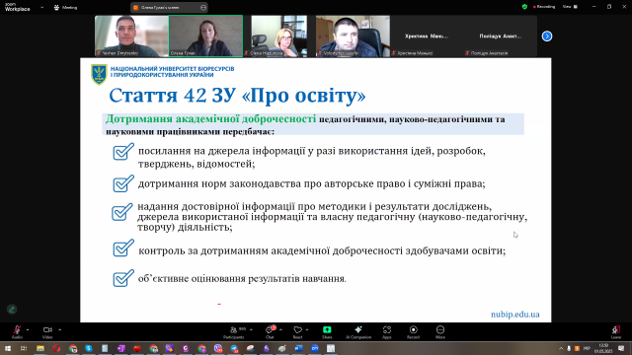
Task: Leave the meeting
Action: click(x=616, y=331)
